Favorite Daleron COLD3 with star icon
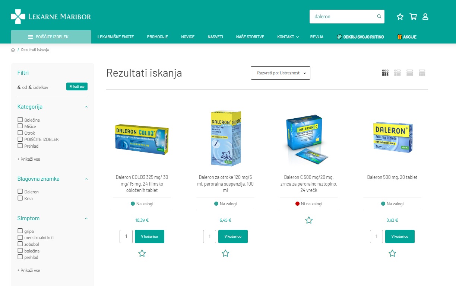 pos(142,254)
